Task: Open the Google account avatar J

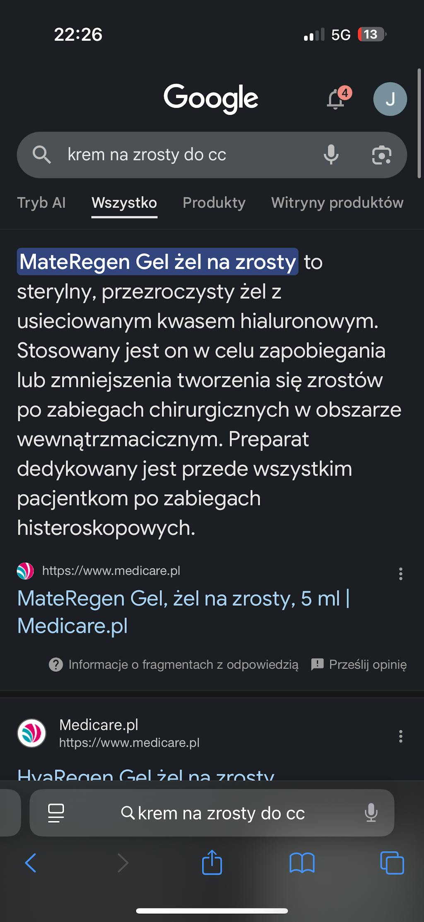Action: coord(390,99)
